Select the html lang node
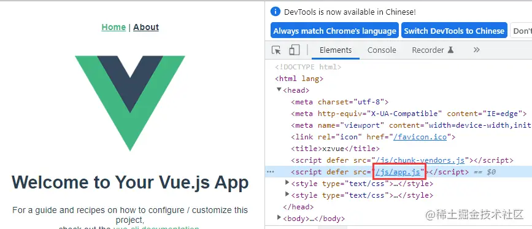 299,79
